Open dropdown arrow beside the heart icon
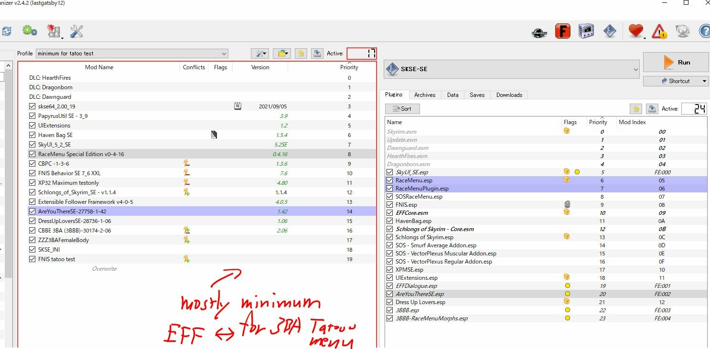 click(x=645, y=37)
